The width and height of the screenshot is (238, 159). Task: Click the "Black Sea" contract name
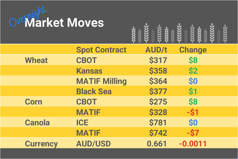[x=94, y=91]
